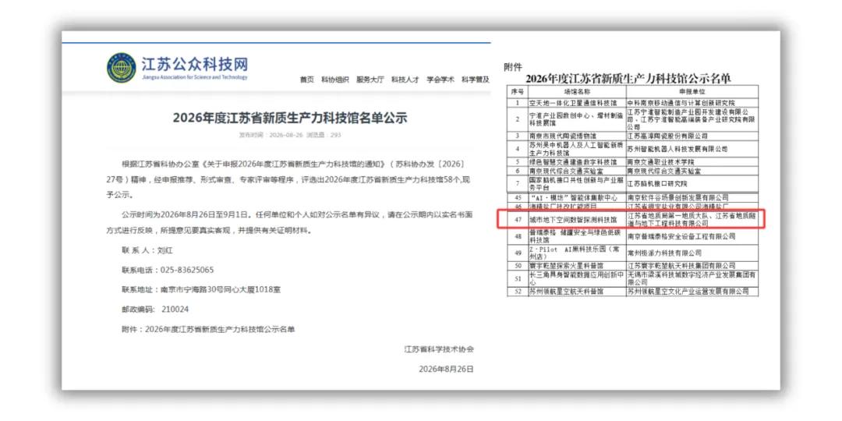Select the 宁淮产业园数创中心 venue cell
The image size is (842, 421).
pyautogui.click(x=576, y=119)
